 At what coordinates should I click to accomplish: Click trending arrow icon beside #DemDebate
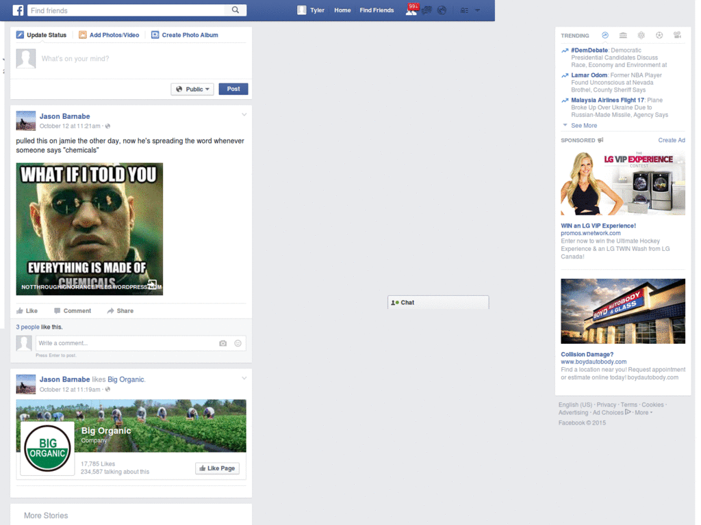coord(565,51)
